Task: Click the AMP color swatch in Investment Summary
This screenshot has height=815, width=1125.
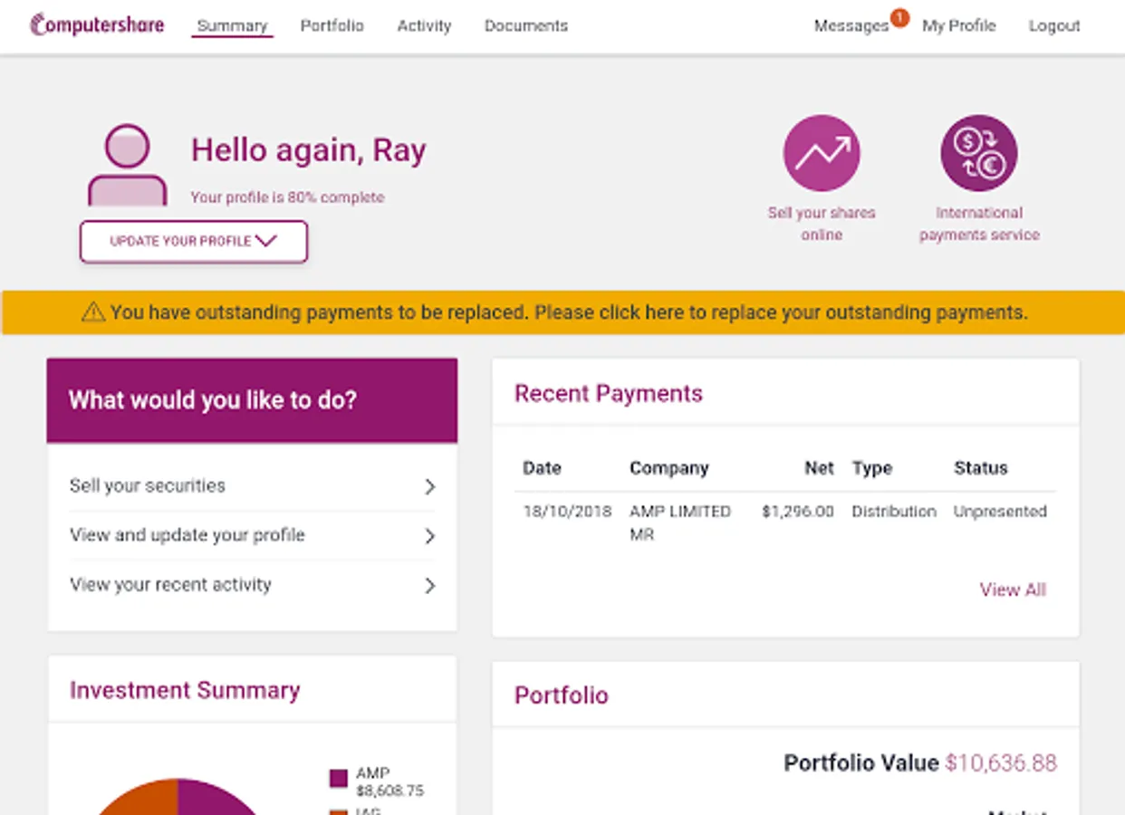Action: coord(339,777)
